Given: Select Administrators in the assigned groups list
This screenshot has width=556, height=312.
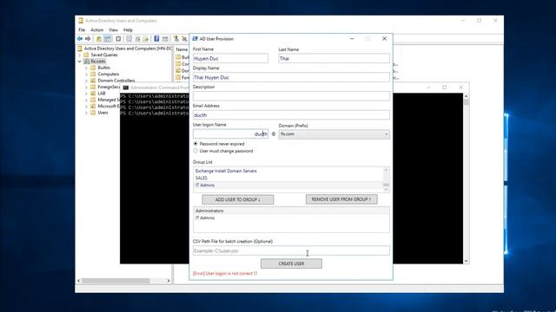Looking at the screenshot, I should tap(291, 211).
